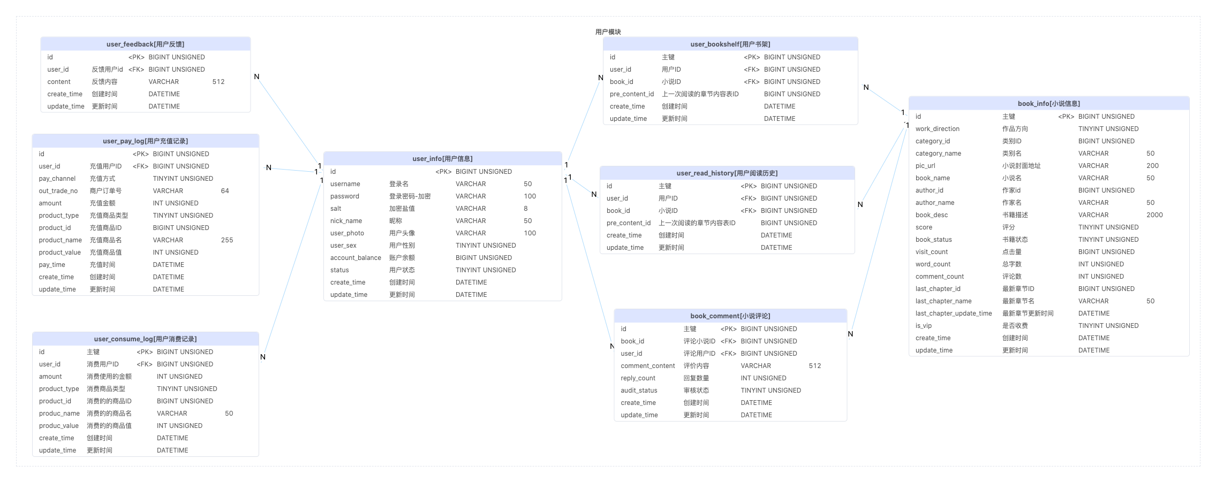Select the is_vip field name
The height and width of the screenshot is (482, 1216).
point(924,326)
